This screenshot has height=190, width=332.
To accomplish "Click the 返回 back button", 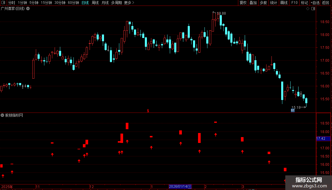I will (x=326, y=3).
